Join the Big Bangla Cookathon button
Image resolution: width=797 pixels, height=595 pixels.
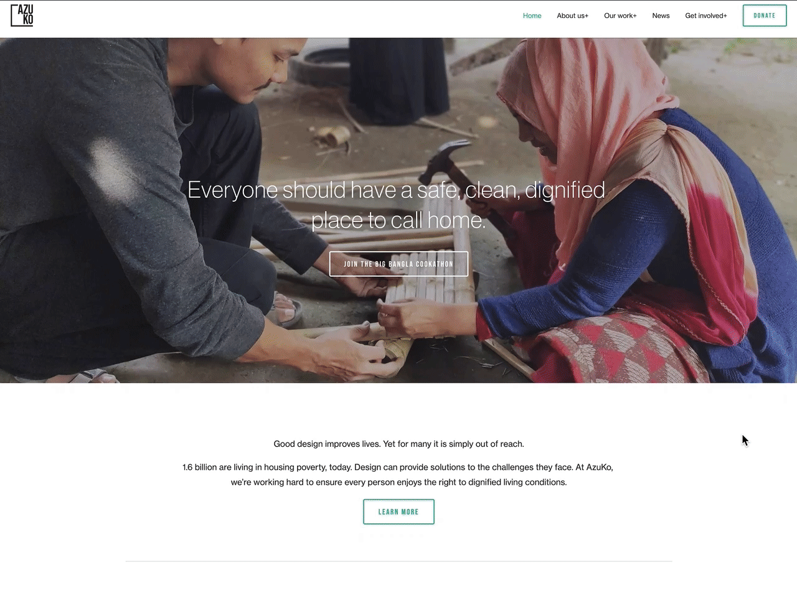click(398, 264)
